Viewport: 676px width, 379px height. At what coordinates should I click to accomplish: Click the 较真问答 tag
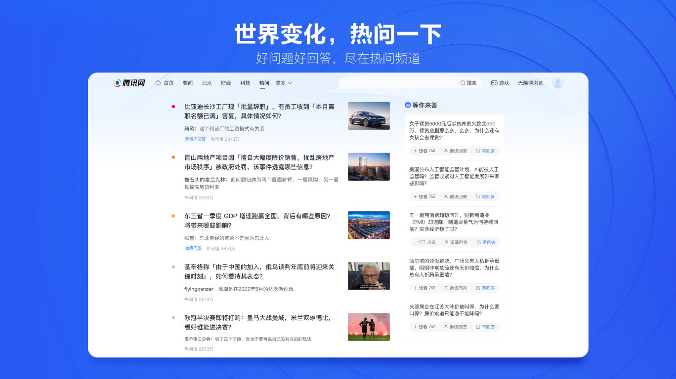point(193,248)
